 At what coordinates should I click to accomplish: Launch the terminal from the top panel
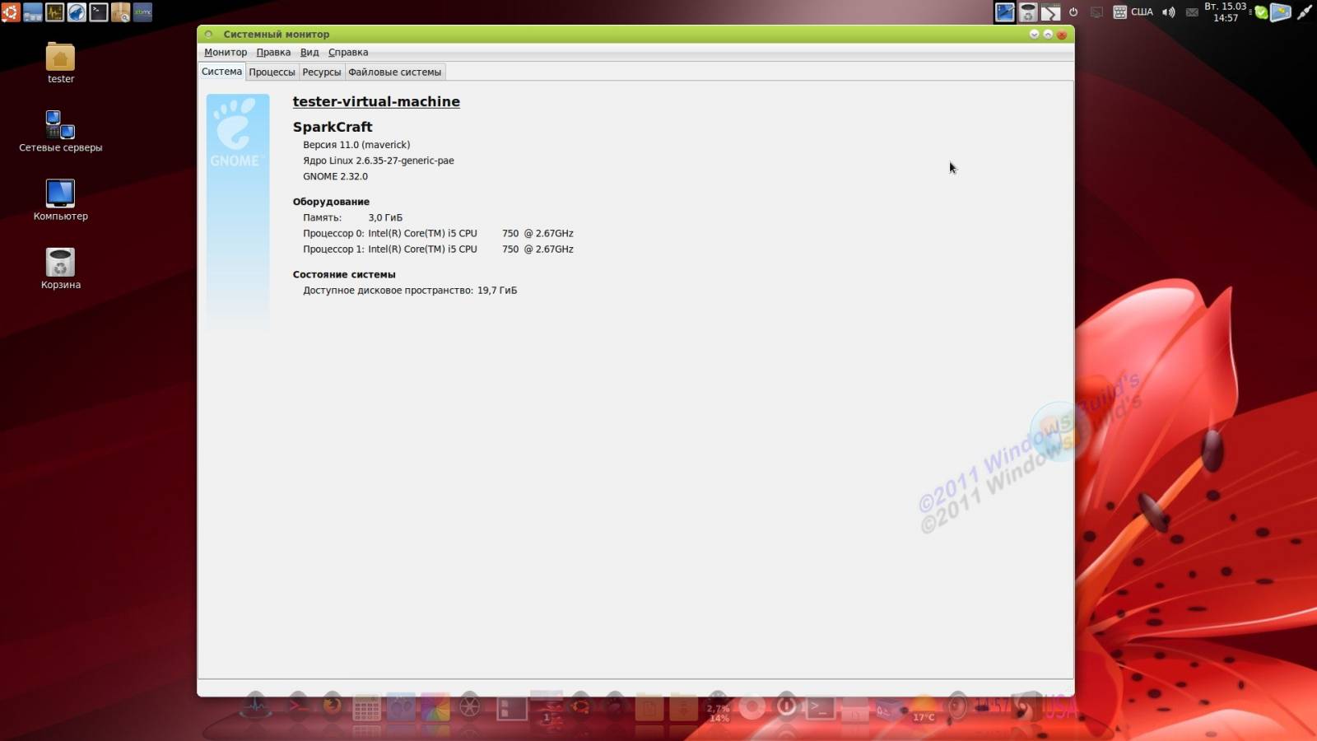coord(99,12)
